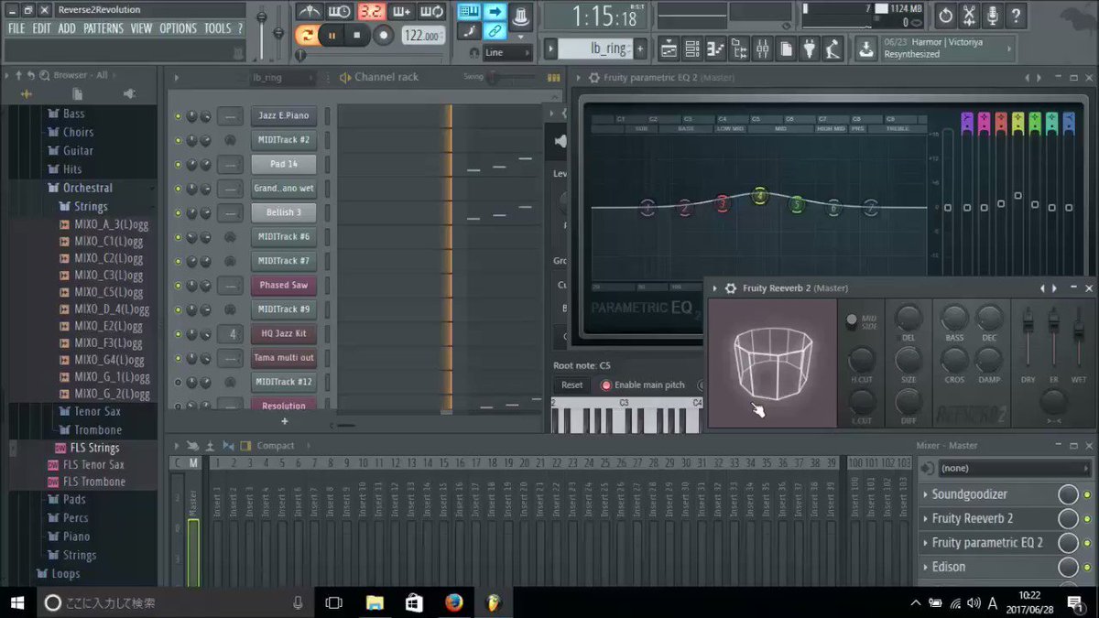Click the stop button in transport
The width and height of the screenshot is (1099, 618).
pyautogui.click(x=357, y=35)
